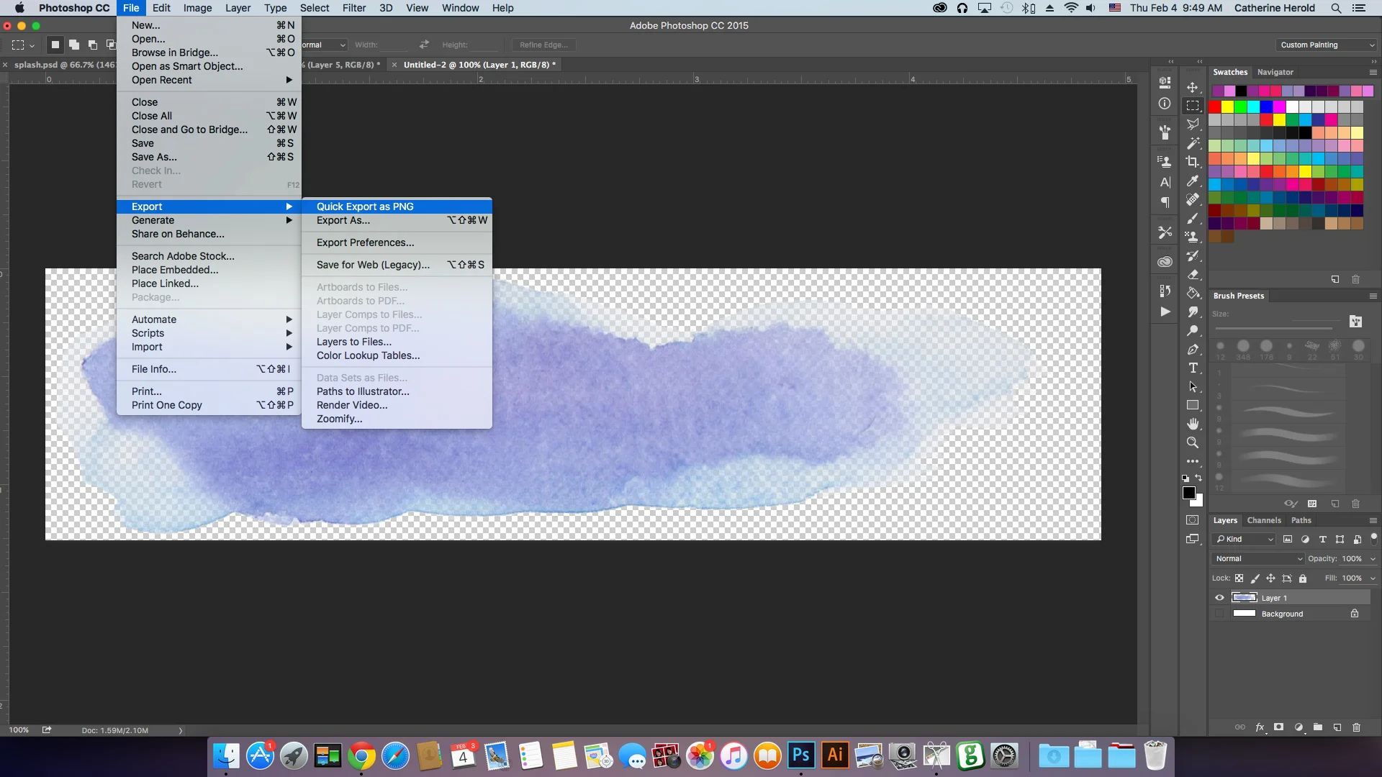Toggle Quick Mask mode

point(1193,519)
